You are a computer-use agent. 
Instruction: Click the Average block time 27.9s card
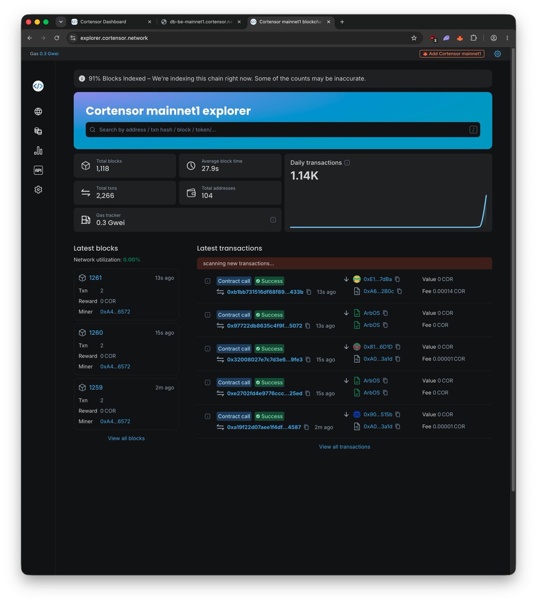coord(230,165)
